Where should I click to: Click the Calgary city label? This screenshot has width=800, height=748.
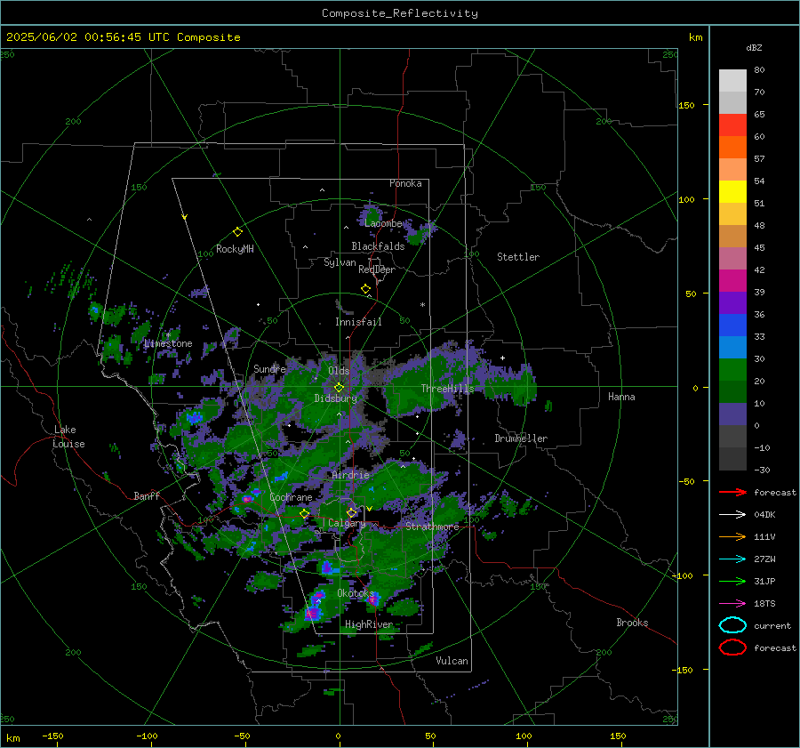[347, 523]
